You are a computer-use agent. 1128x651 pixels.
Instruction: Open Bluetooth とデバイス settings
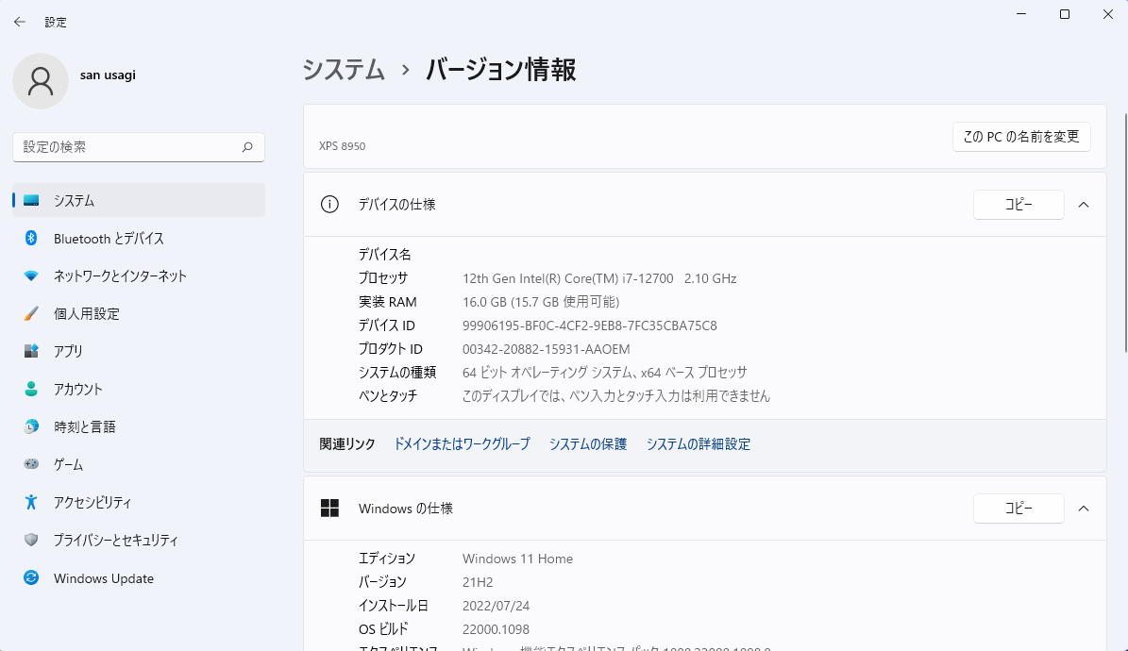point(139,238)
